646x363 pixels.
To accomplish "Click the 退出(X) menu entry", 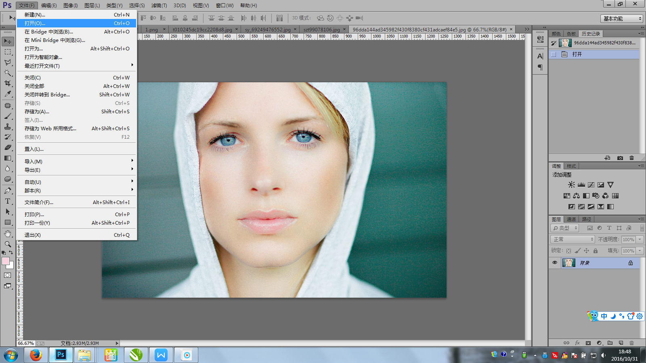I will point(77,235).
